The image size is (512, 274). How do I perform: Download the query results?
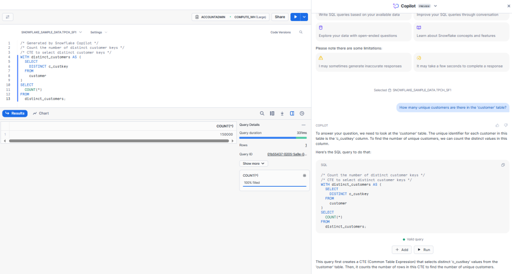(x=282, y=113)
